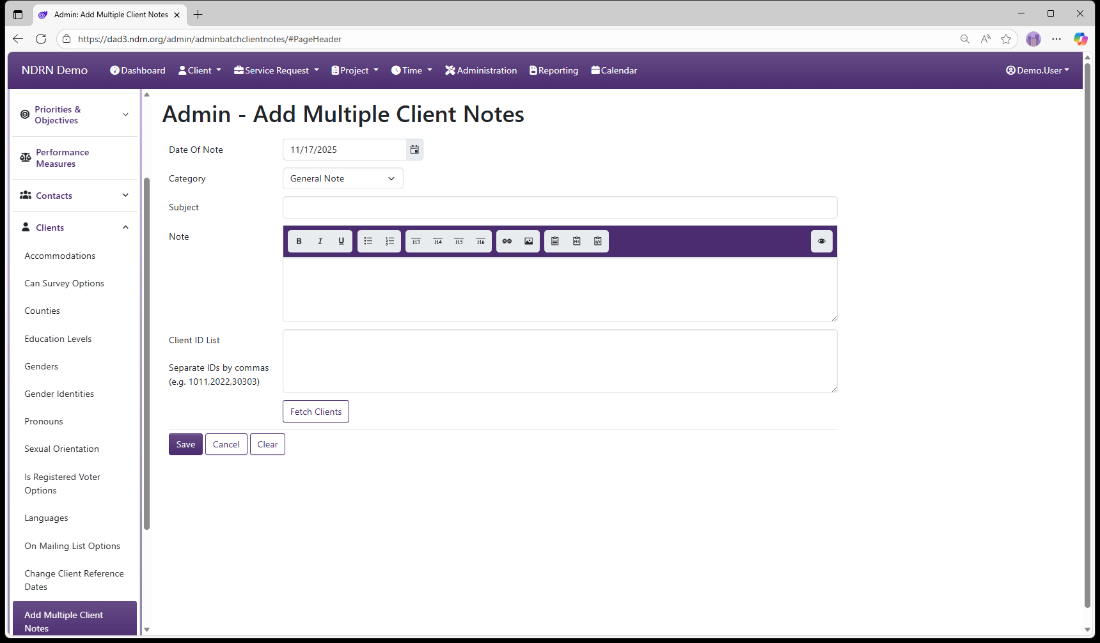Open Education Levels in sidebar
The image size is (1100, 643).
point(58,339)
